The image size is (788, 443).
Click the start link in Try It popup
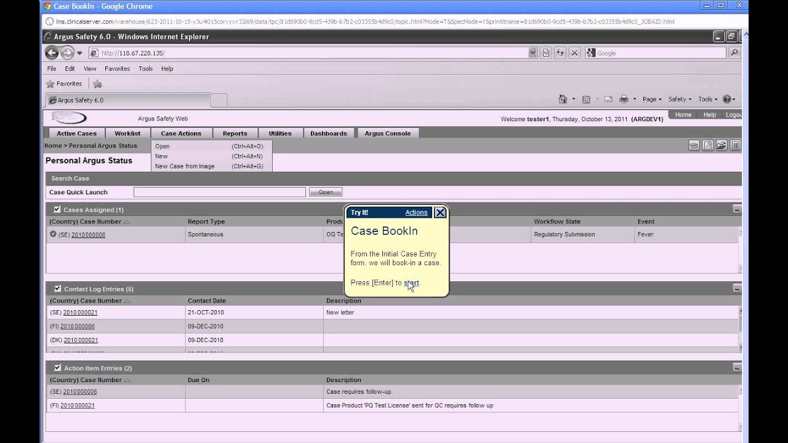click(x=411, y=283)
